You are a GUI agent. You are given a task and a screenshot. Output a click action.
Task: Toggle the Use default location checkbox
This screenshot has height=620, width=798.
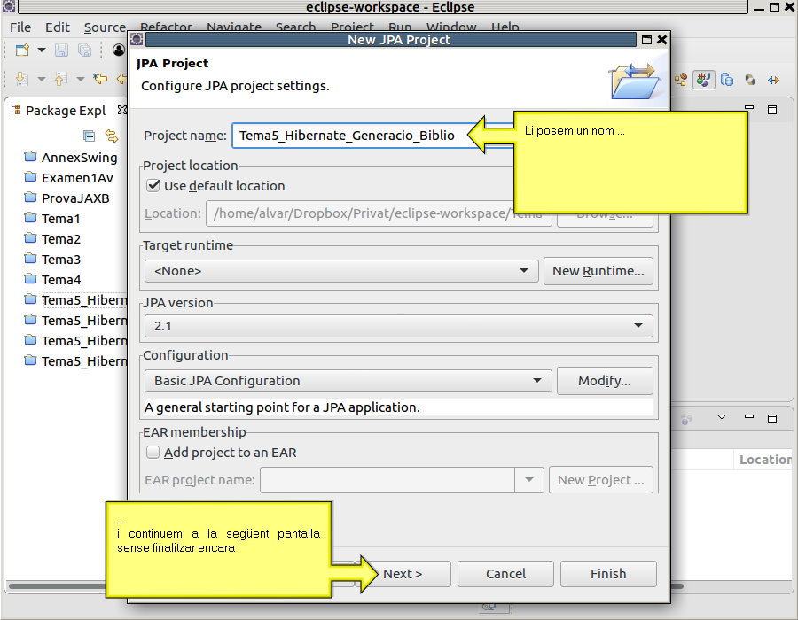click(153, 185)
